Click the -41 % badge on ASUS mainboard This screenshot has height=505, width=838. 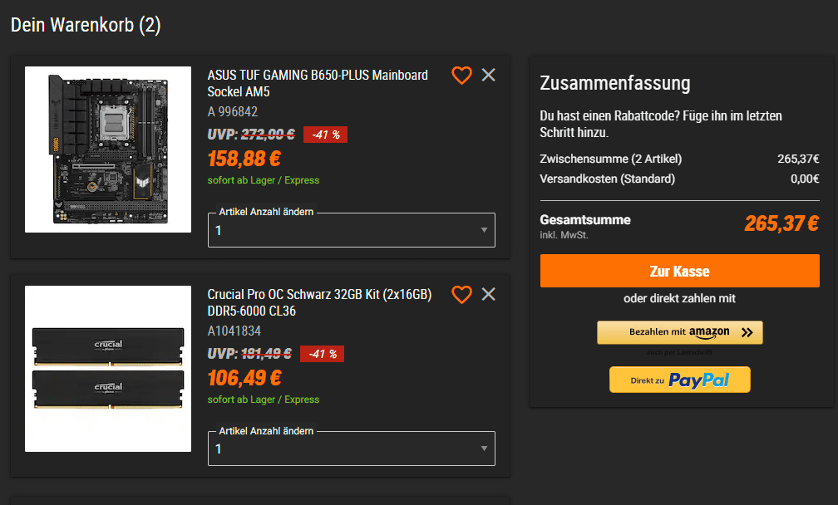coord(325,135)
